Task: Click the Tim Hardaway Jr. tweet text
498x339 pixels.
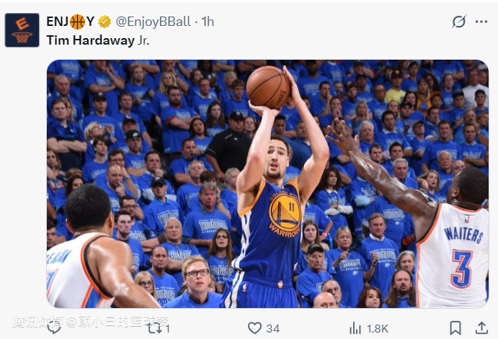Action: point(98,40)
